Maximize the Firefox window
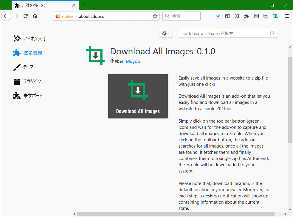 (272, 5)
